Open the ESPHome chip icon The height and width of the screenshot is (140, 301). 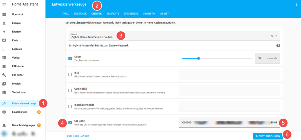(x=4, y=66)
